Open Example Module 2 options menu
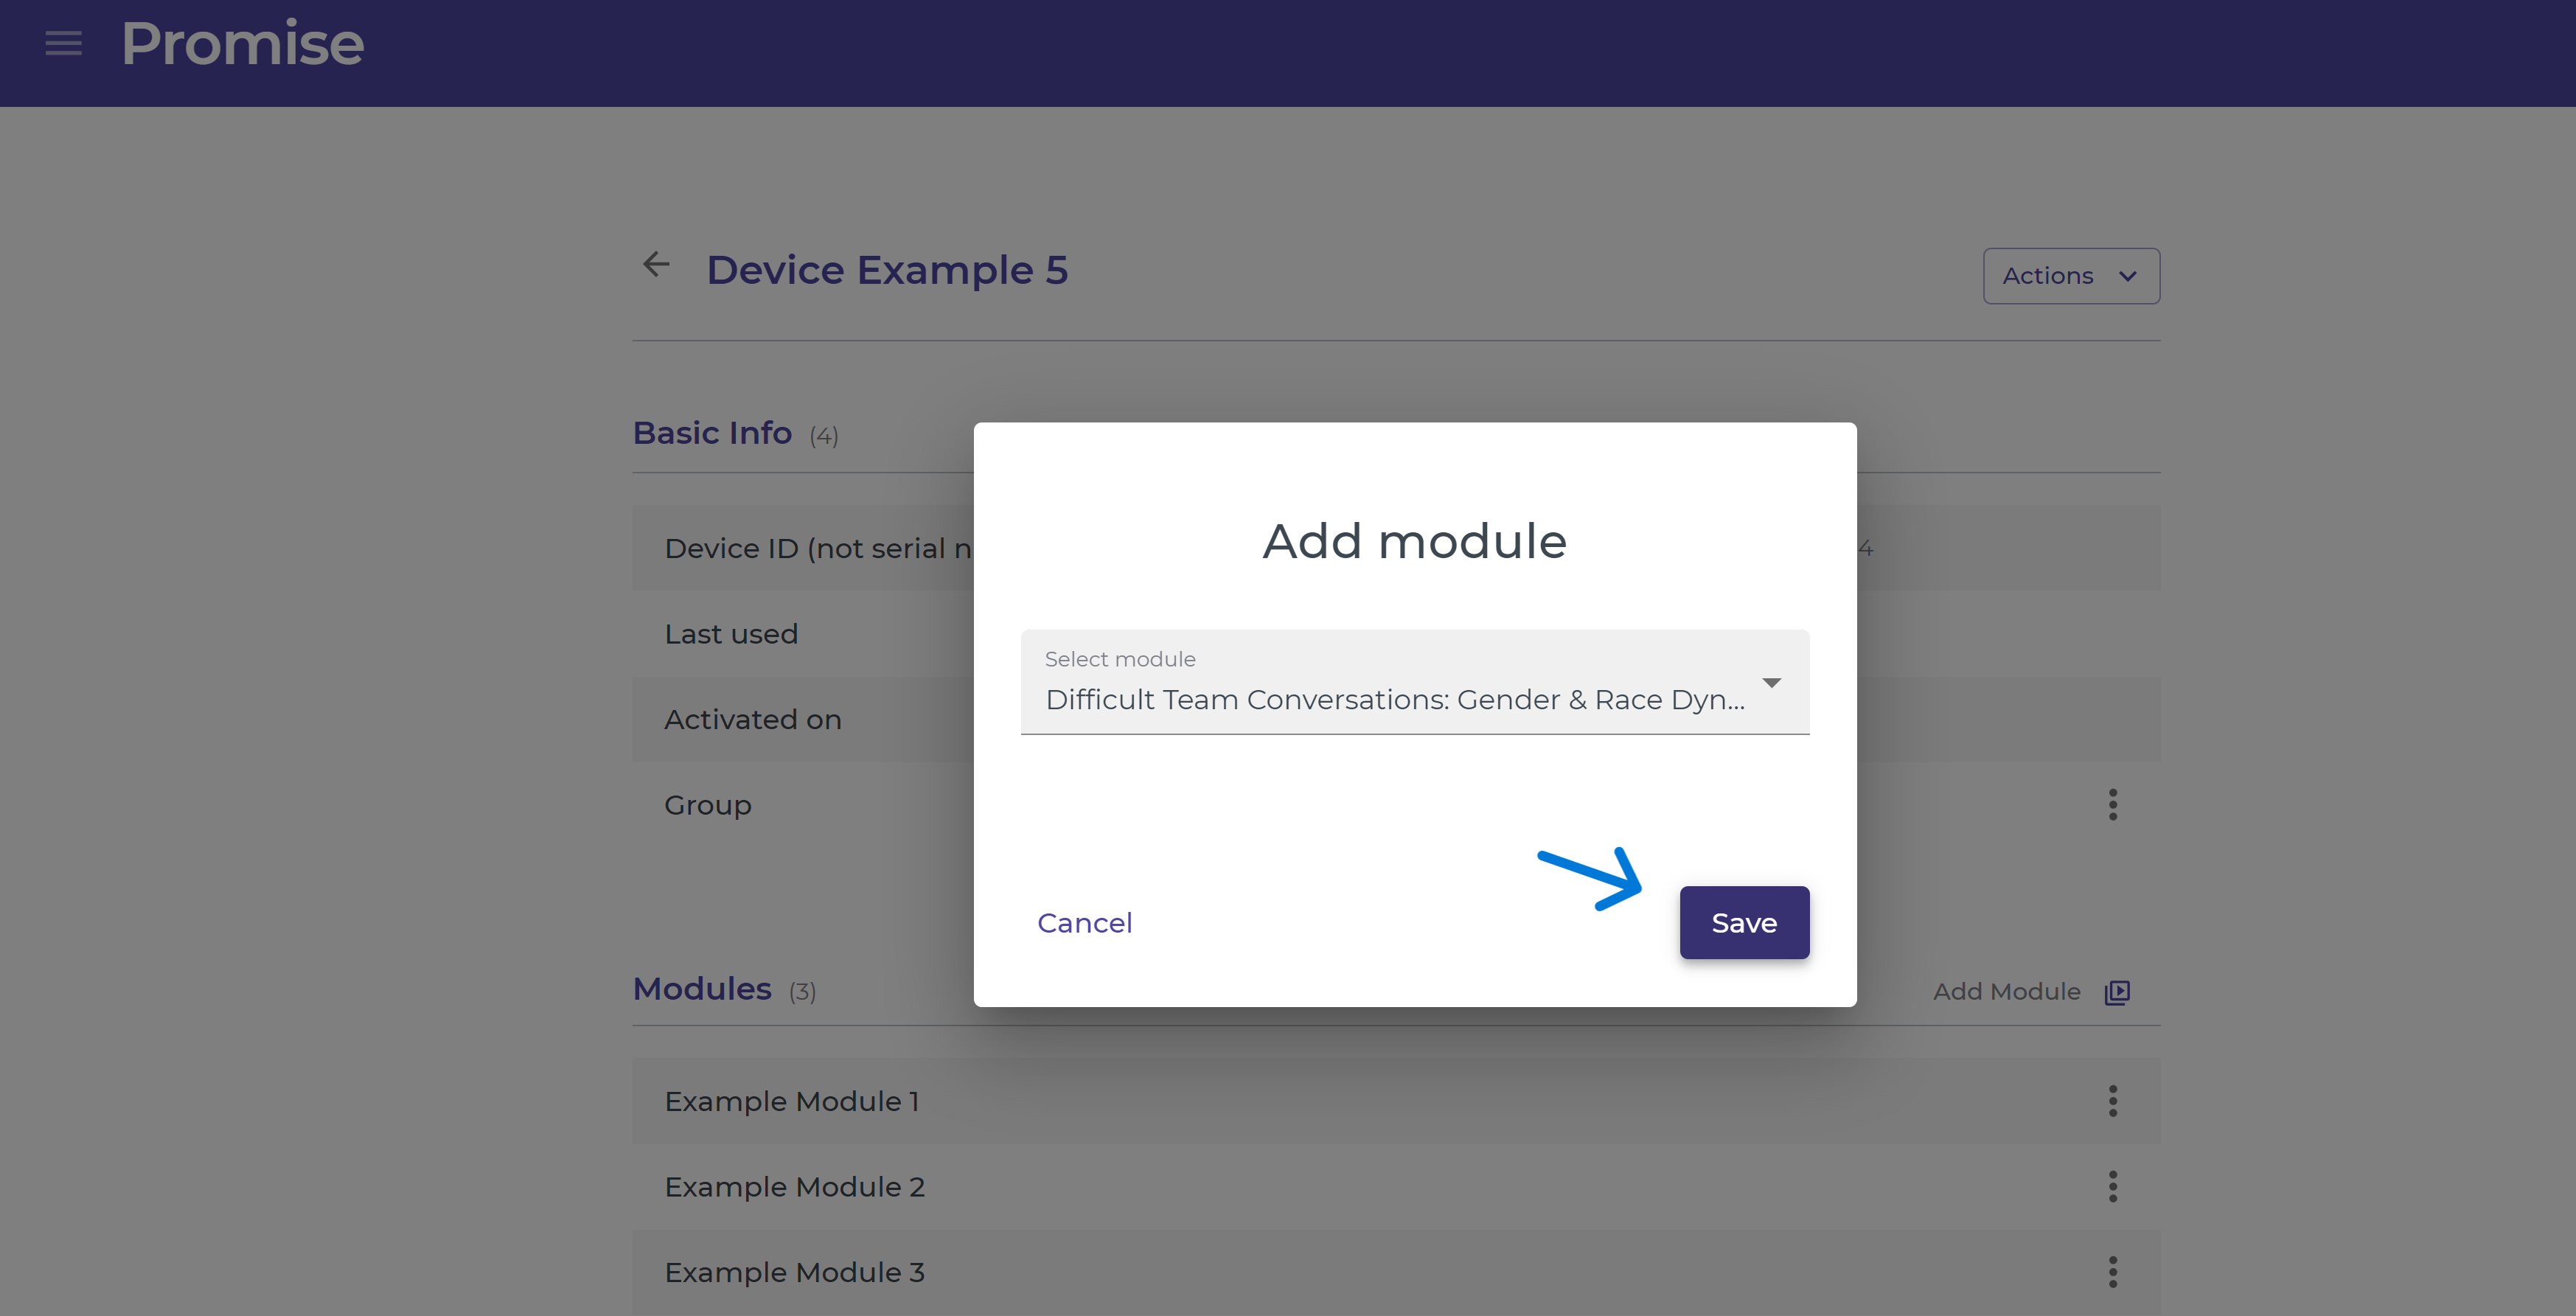The height and width of the screenshot is (1316, 2576). pos(2112,1187)
